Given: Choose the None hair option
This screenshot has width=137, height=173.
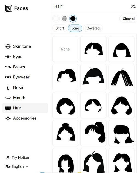Looking at the screenshot, I should (65, 49).
